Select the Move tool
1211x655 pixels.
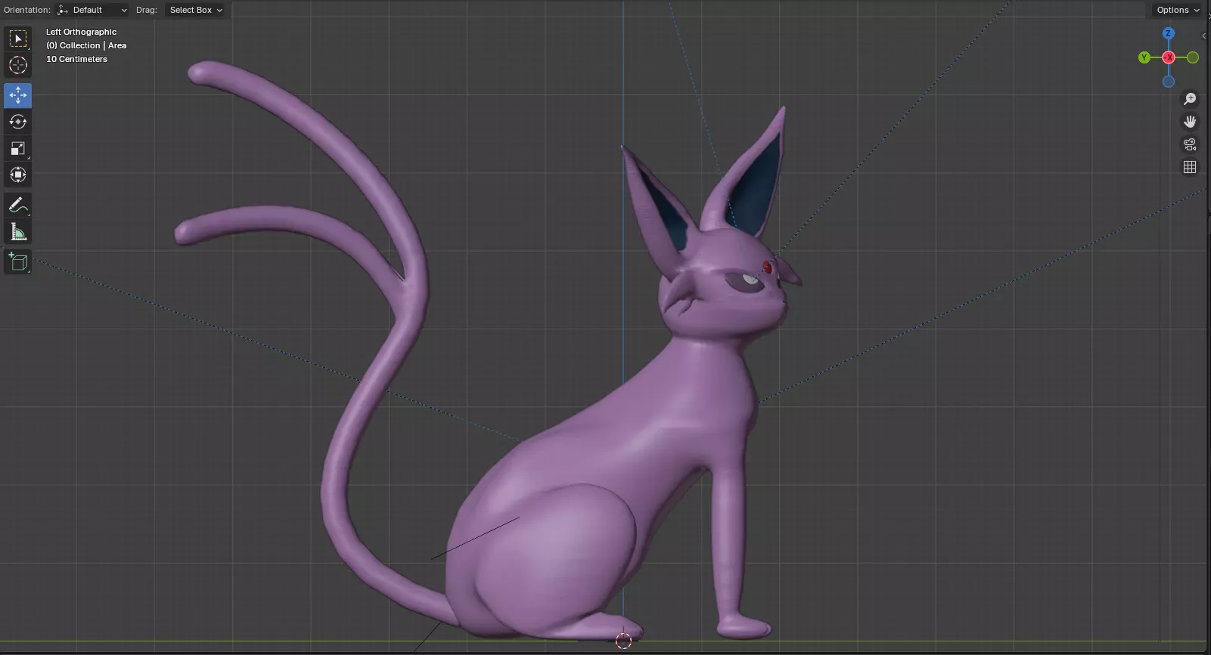tap(18, 95)
